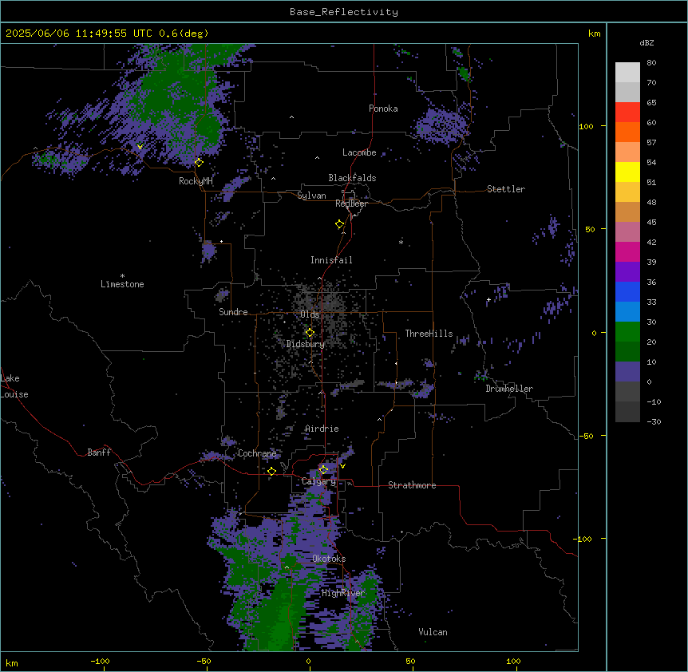688x672 pixels.
Task: Select the magenta 42–39 dBZ legend swatch
Action: click(627, 251)
